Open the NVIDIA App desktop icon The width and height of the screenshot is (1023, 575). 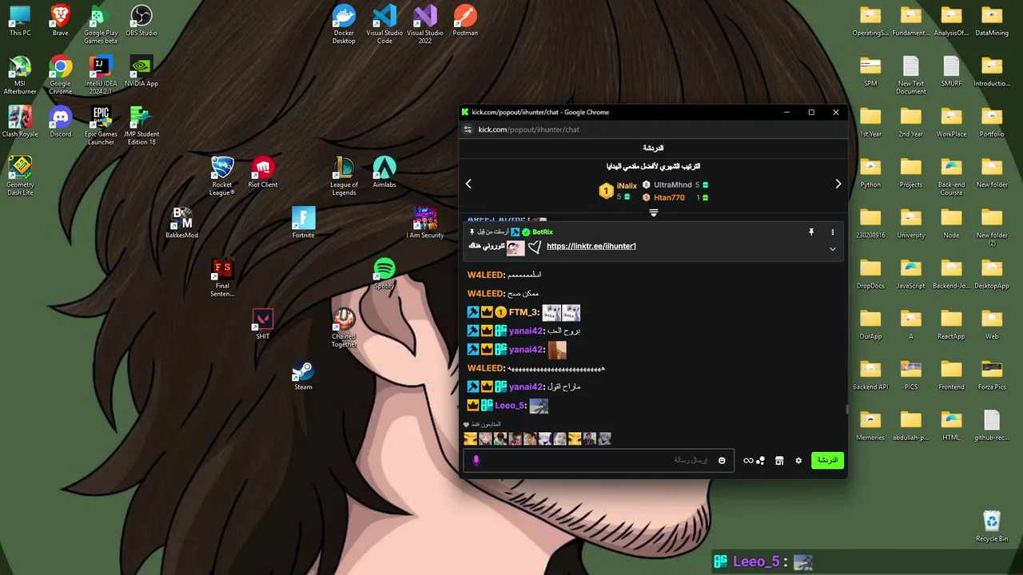141,72
